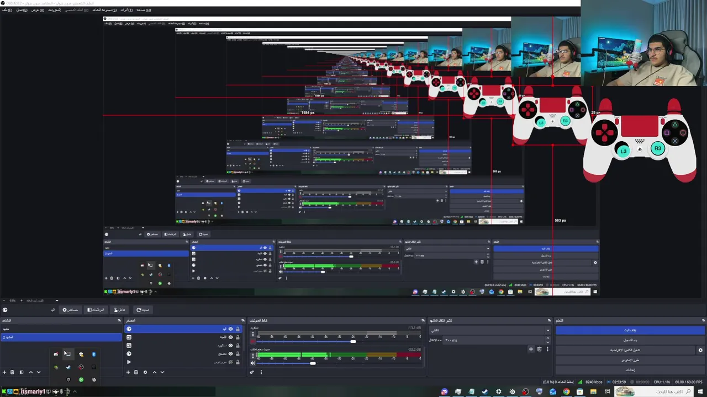Viewport: 707px width, 397px height.
Task: Open options dots for desktop audio channel
Action: (253, 356)
